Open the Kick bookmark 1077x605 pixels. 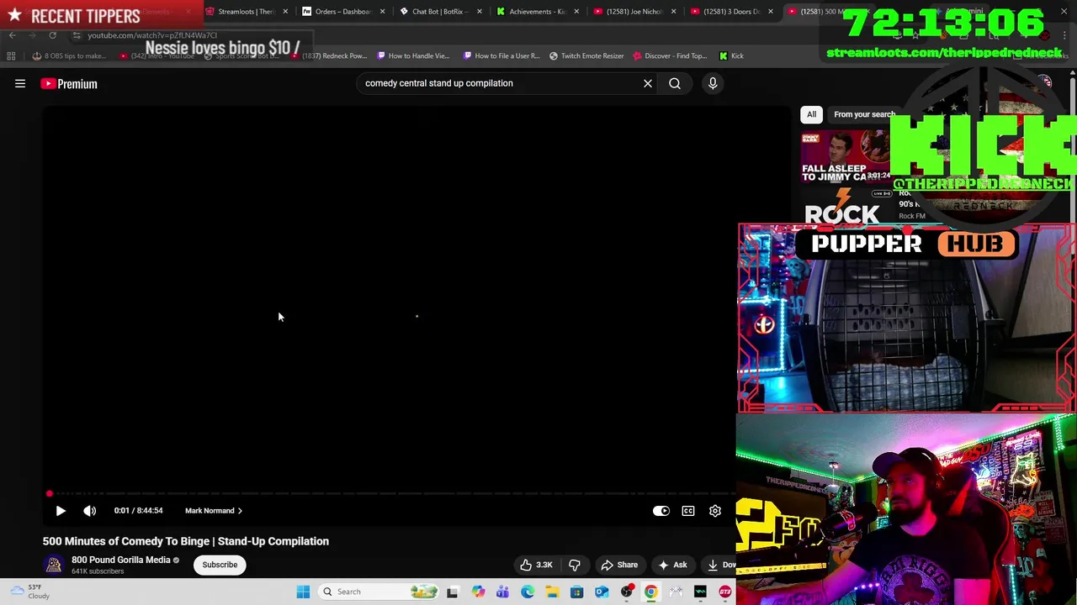tap(731, 55)
